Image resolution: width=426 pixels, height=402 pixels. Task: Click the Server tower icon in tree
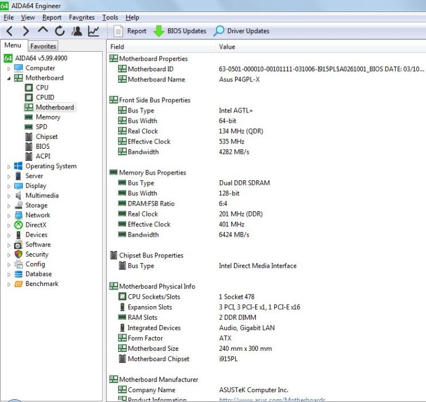pyautogui.click(x=18, y=176)
